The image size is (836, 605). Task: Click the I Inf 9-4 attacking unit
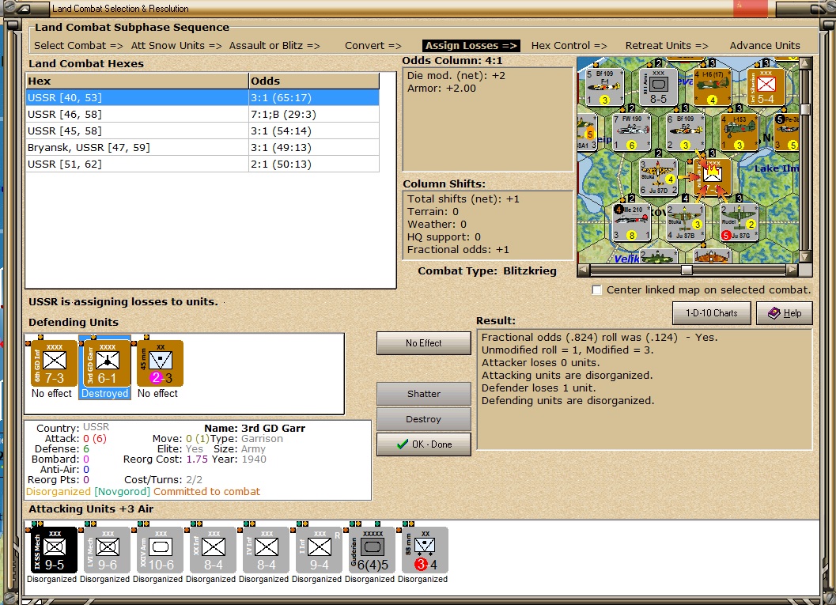pos(319,550)
